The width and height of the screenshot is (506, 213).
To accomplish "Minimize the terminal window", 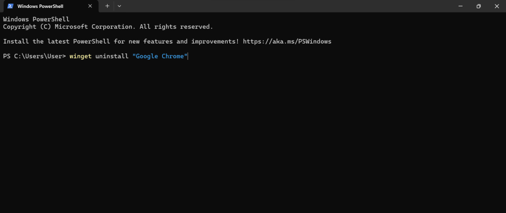I will 461,6.
